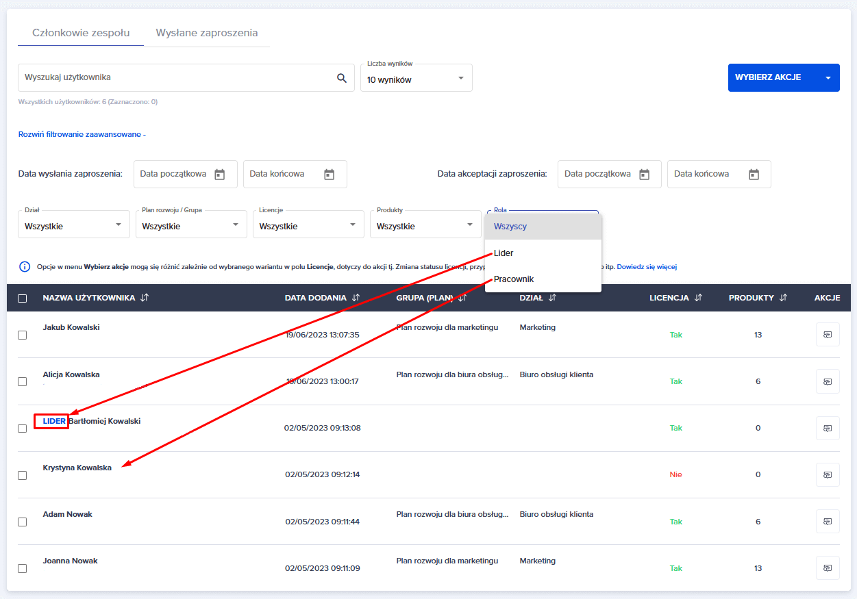Select checkbox for Alicja Kowalska
Image resolution: width=857 pixels, height=599 pixels.
pyautogui.click(x=23, y=381)
